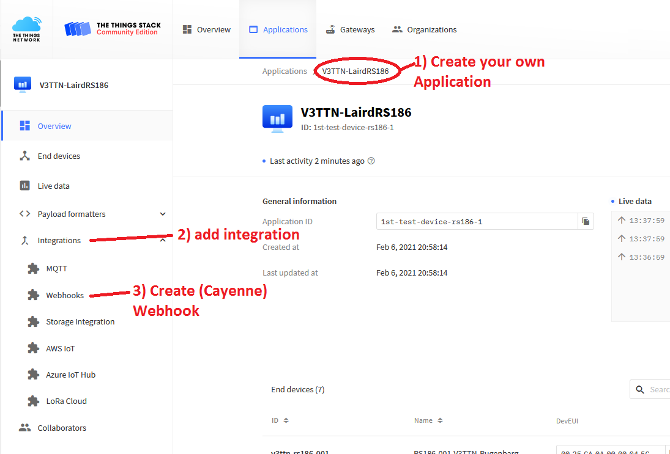Viewport: 670px width, 454px height.
Task: Open the LoRa Cloud integration
Action: (x=66, y=401)
